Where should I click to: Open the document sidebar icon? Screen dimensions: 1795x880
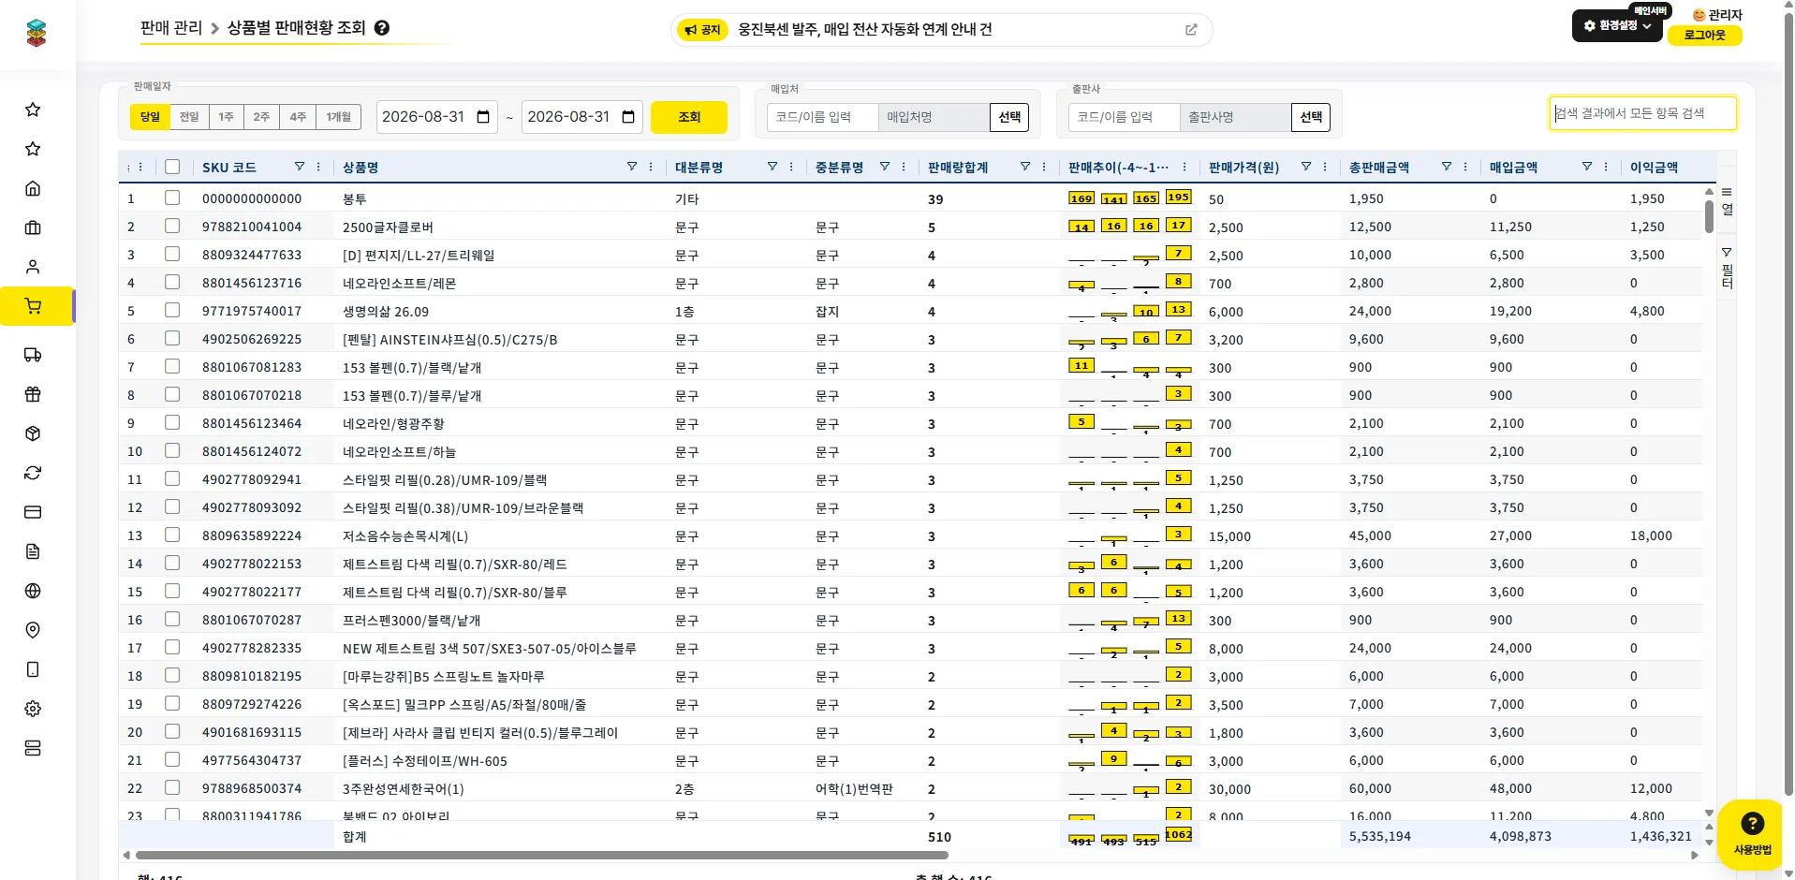pos(33,551)
